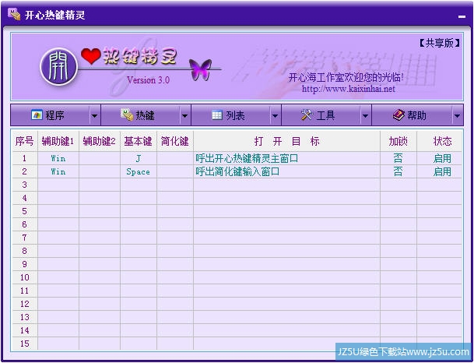Minimize the 开心热键精灵 window
The image size is (474, 363).
point(462,16)
